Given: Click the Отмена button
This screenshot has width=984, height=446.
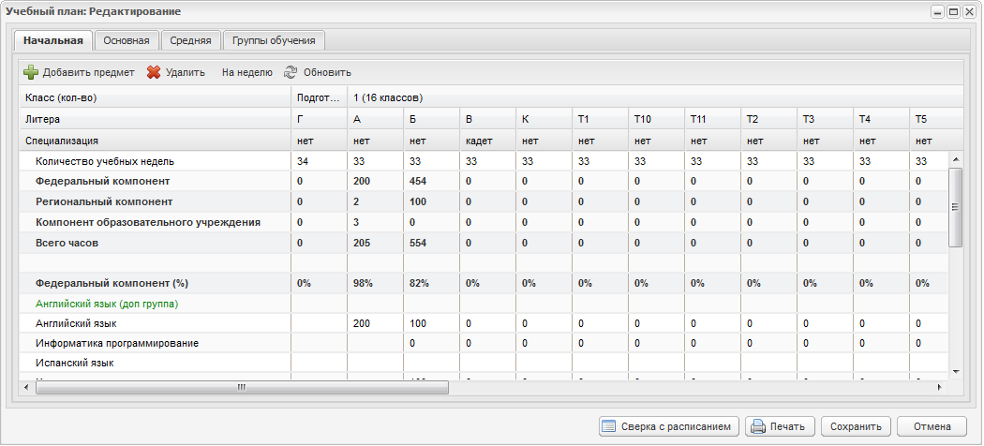Looking at the screenshot, I should 932,426.
